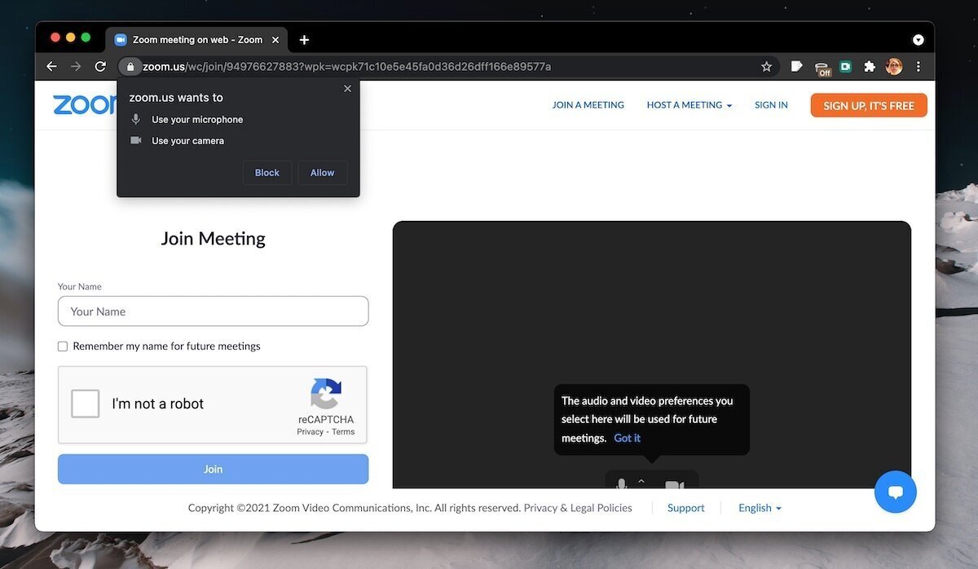Click the site security lock in the address bar
Image resolution: width=978 pixels, height=569 pixels.
(130, 67)
